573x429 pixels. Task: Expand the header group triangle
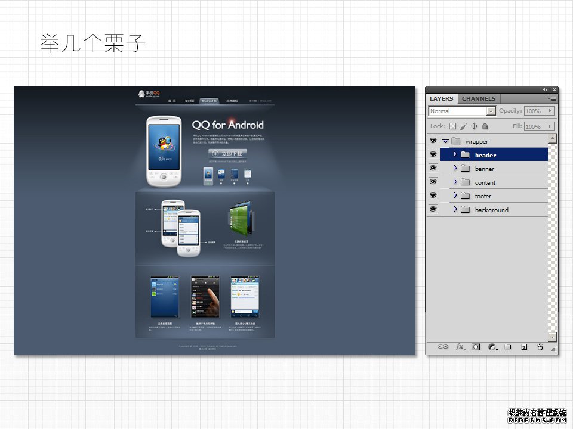pos(455,154)
